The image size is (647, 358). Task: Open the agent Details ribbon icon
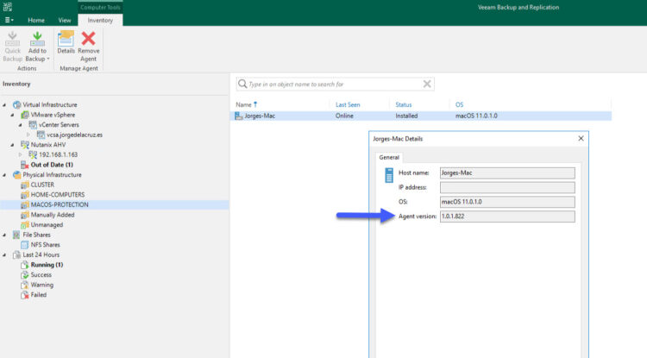point(66,38)
